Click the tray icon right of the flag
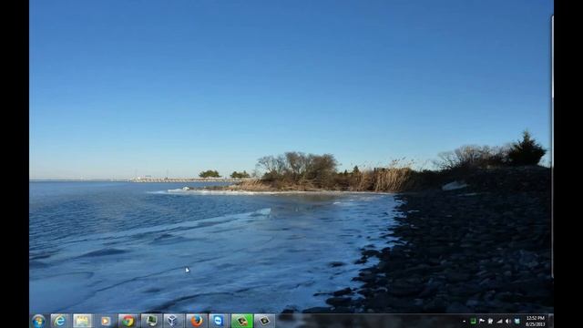Image resolution: width=583 pixels, height=328 pixels. tap(490, 321)
